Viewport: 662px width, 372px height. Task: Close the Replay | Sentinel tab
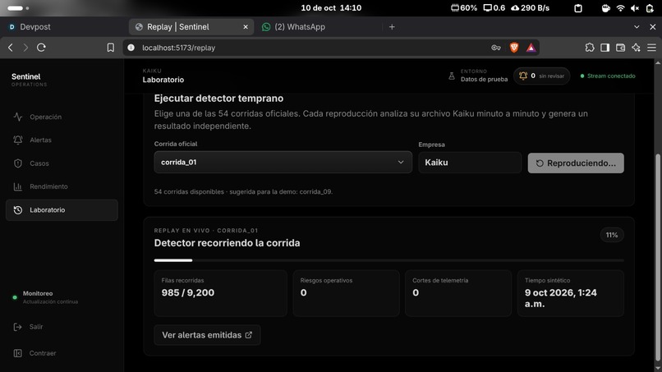[246, 27]
